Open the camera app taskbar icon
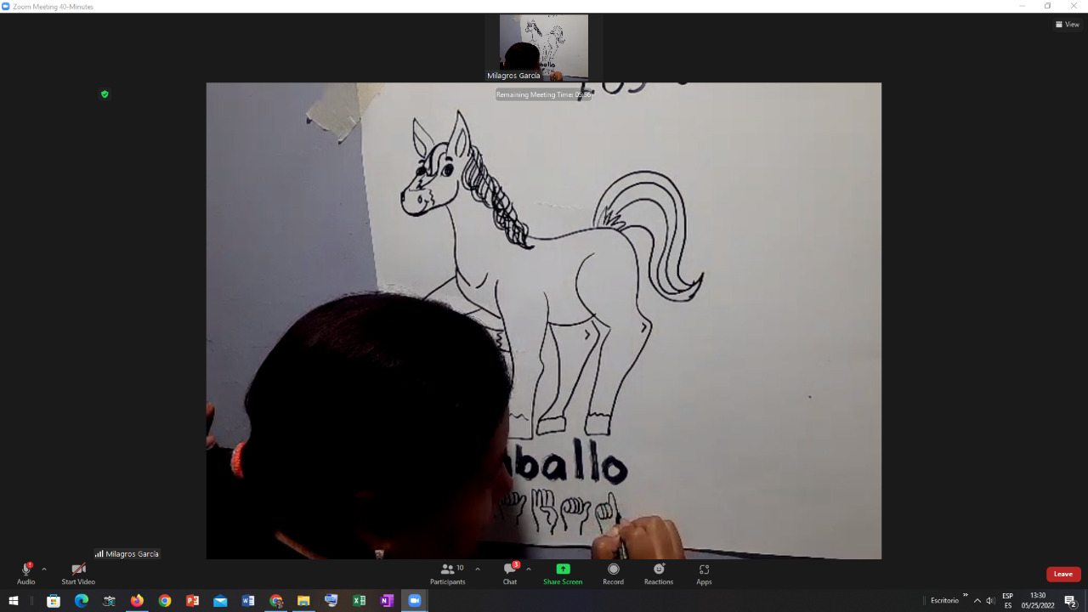The height and width of the screenshot is (612, 1088). point(109,601)
